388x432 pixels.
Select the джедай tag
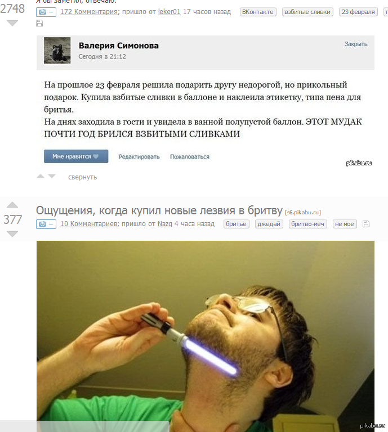pos(269,224)
